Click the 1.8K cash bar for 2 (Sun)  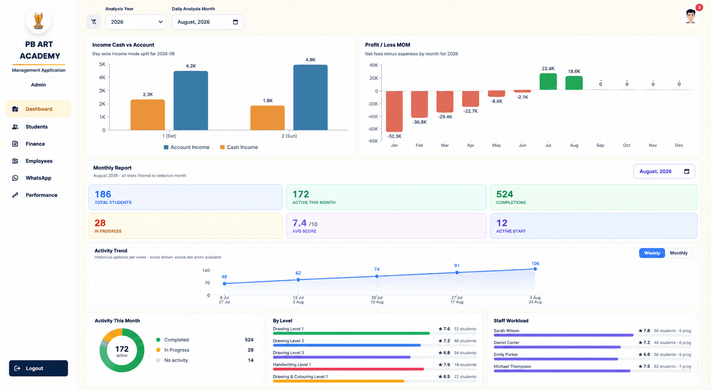point(268,118)
